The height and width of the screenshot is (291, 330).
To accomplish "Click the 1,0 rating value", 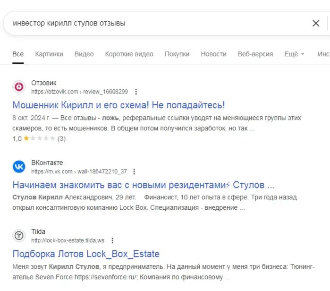I will (x=17, y=138).
